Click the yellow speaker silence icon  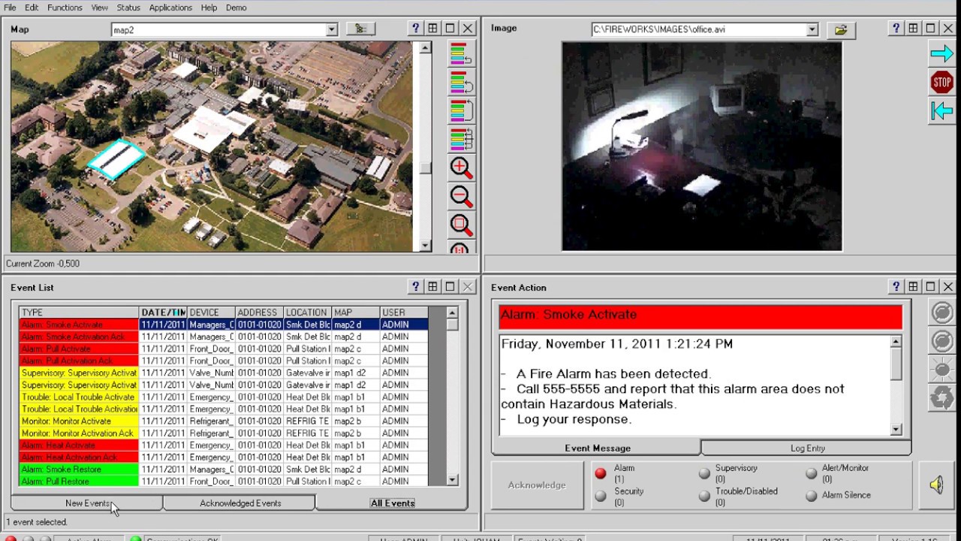[936, 485]
